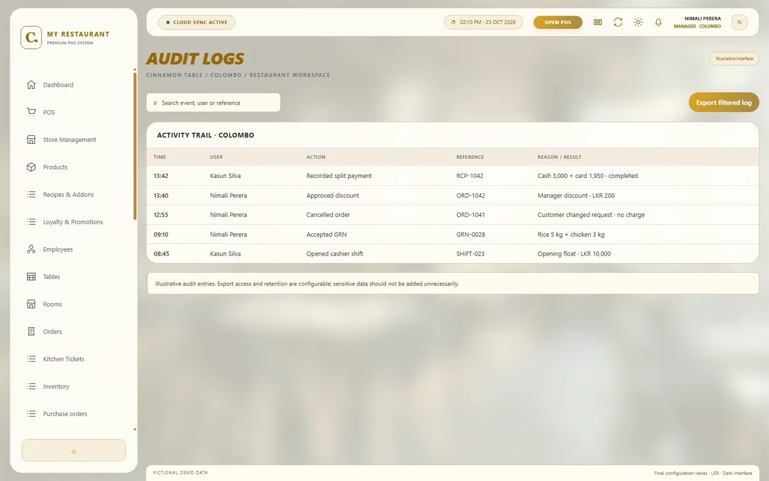Select reference SHIFT-023 cell
Screen dimensions: 769x481
pos(470,254)
